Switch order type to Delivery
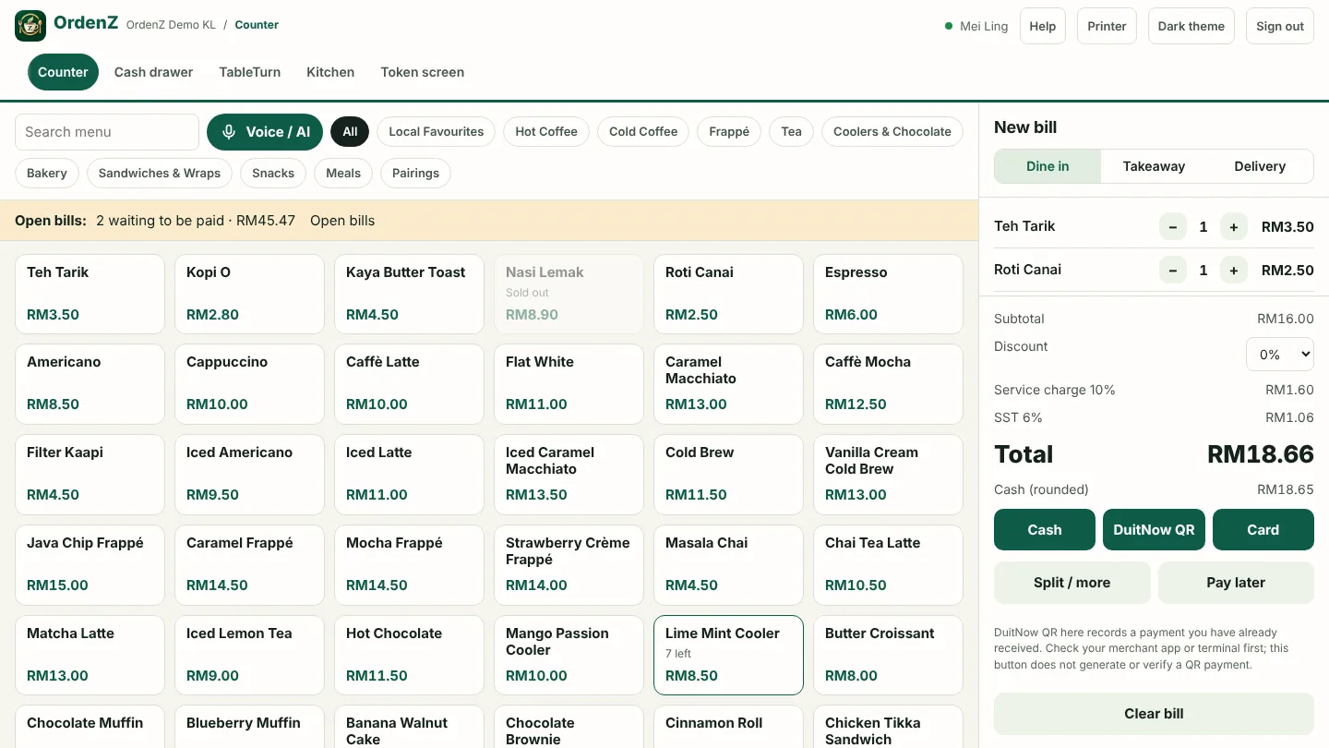The height and width of the screenshot is (748, 1329). tap(1260, 166)
